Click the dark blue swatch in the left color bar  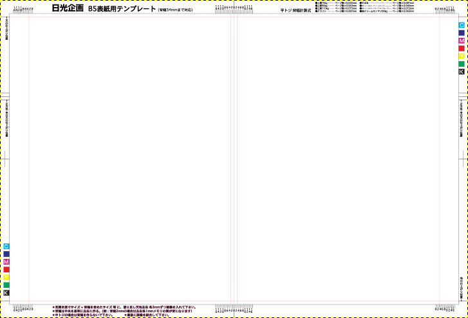coord(6,254)
